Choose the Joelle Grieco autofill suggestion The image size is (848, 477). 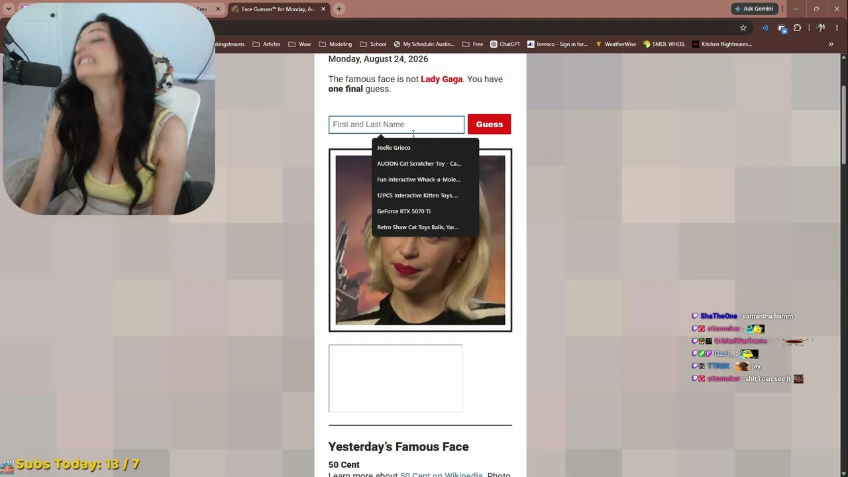(425, 148)
